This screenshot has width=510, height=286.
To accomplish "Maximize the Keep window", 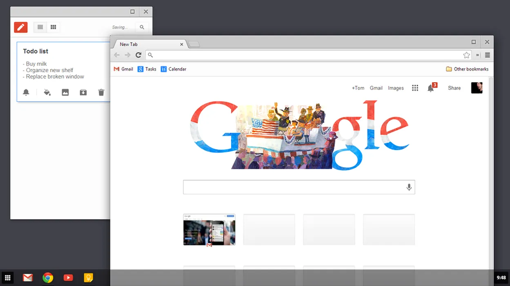I will [x=132, y=12].
